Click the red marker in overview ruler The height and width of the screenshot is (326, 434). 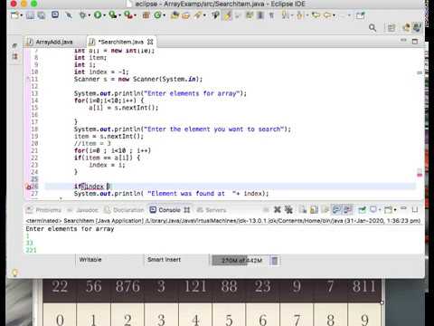(420, 175)
